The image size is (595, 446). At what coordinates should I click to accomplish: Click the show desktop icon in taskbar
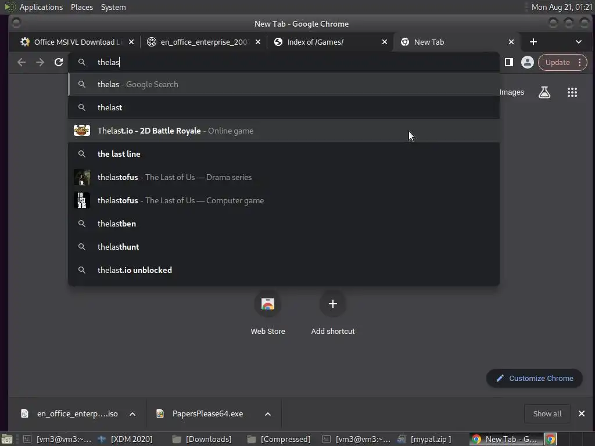[7, 439]
